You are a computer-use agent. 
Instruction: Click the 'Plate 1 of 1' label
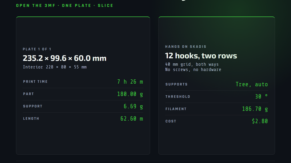[37, 49]
